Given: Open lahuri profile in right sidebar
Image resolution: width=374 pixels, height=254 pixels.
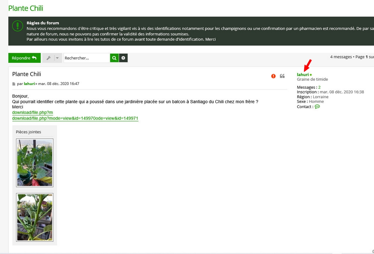Looking at the screenshot, I should (303, 74).
